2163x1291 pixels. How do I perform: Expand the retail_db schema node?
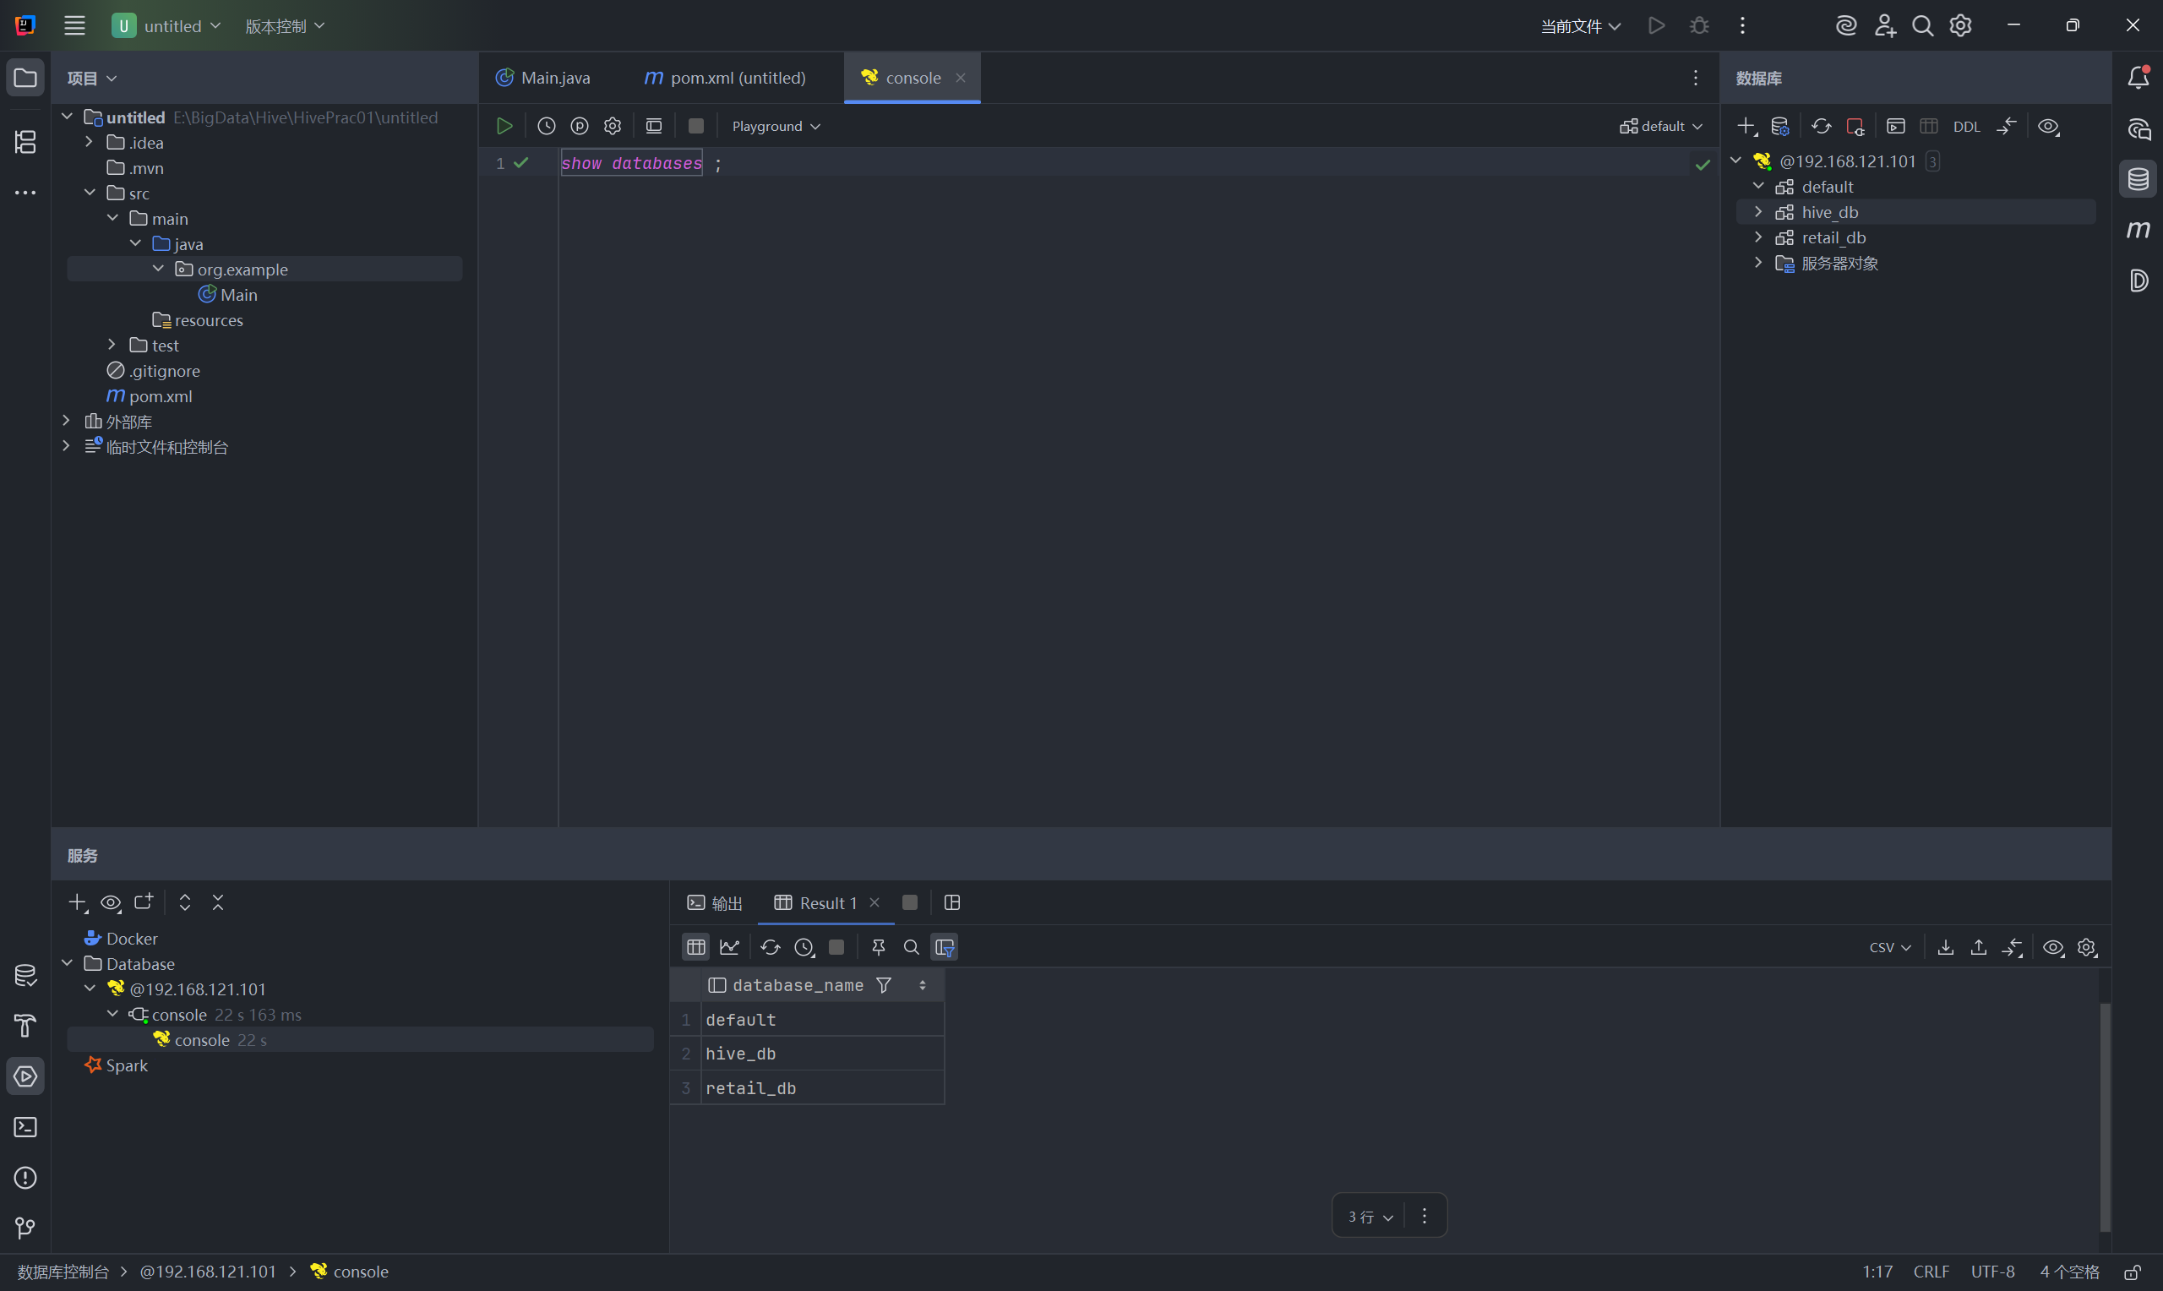1757,237
